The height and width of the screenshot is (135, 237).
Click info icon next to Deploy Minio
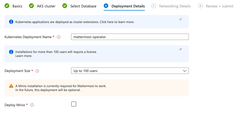click(x=32, y=105)
